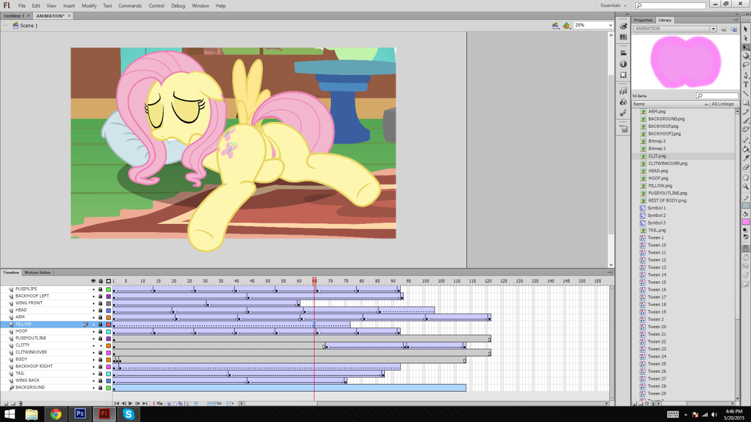Screen dimensions: 751x422
Task: Select the Eraser tool
Action: (746, 168)
